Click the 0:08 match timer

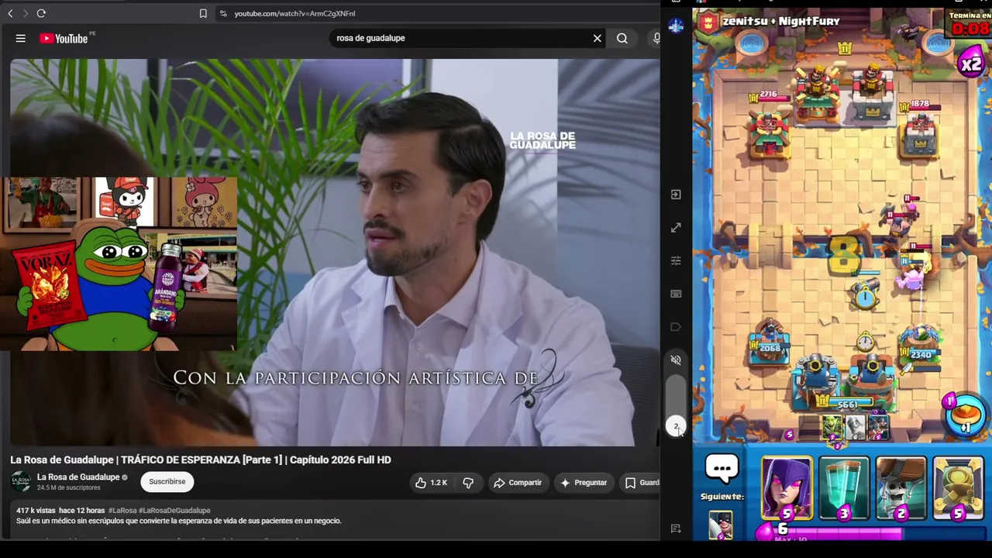point(970,29)
